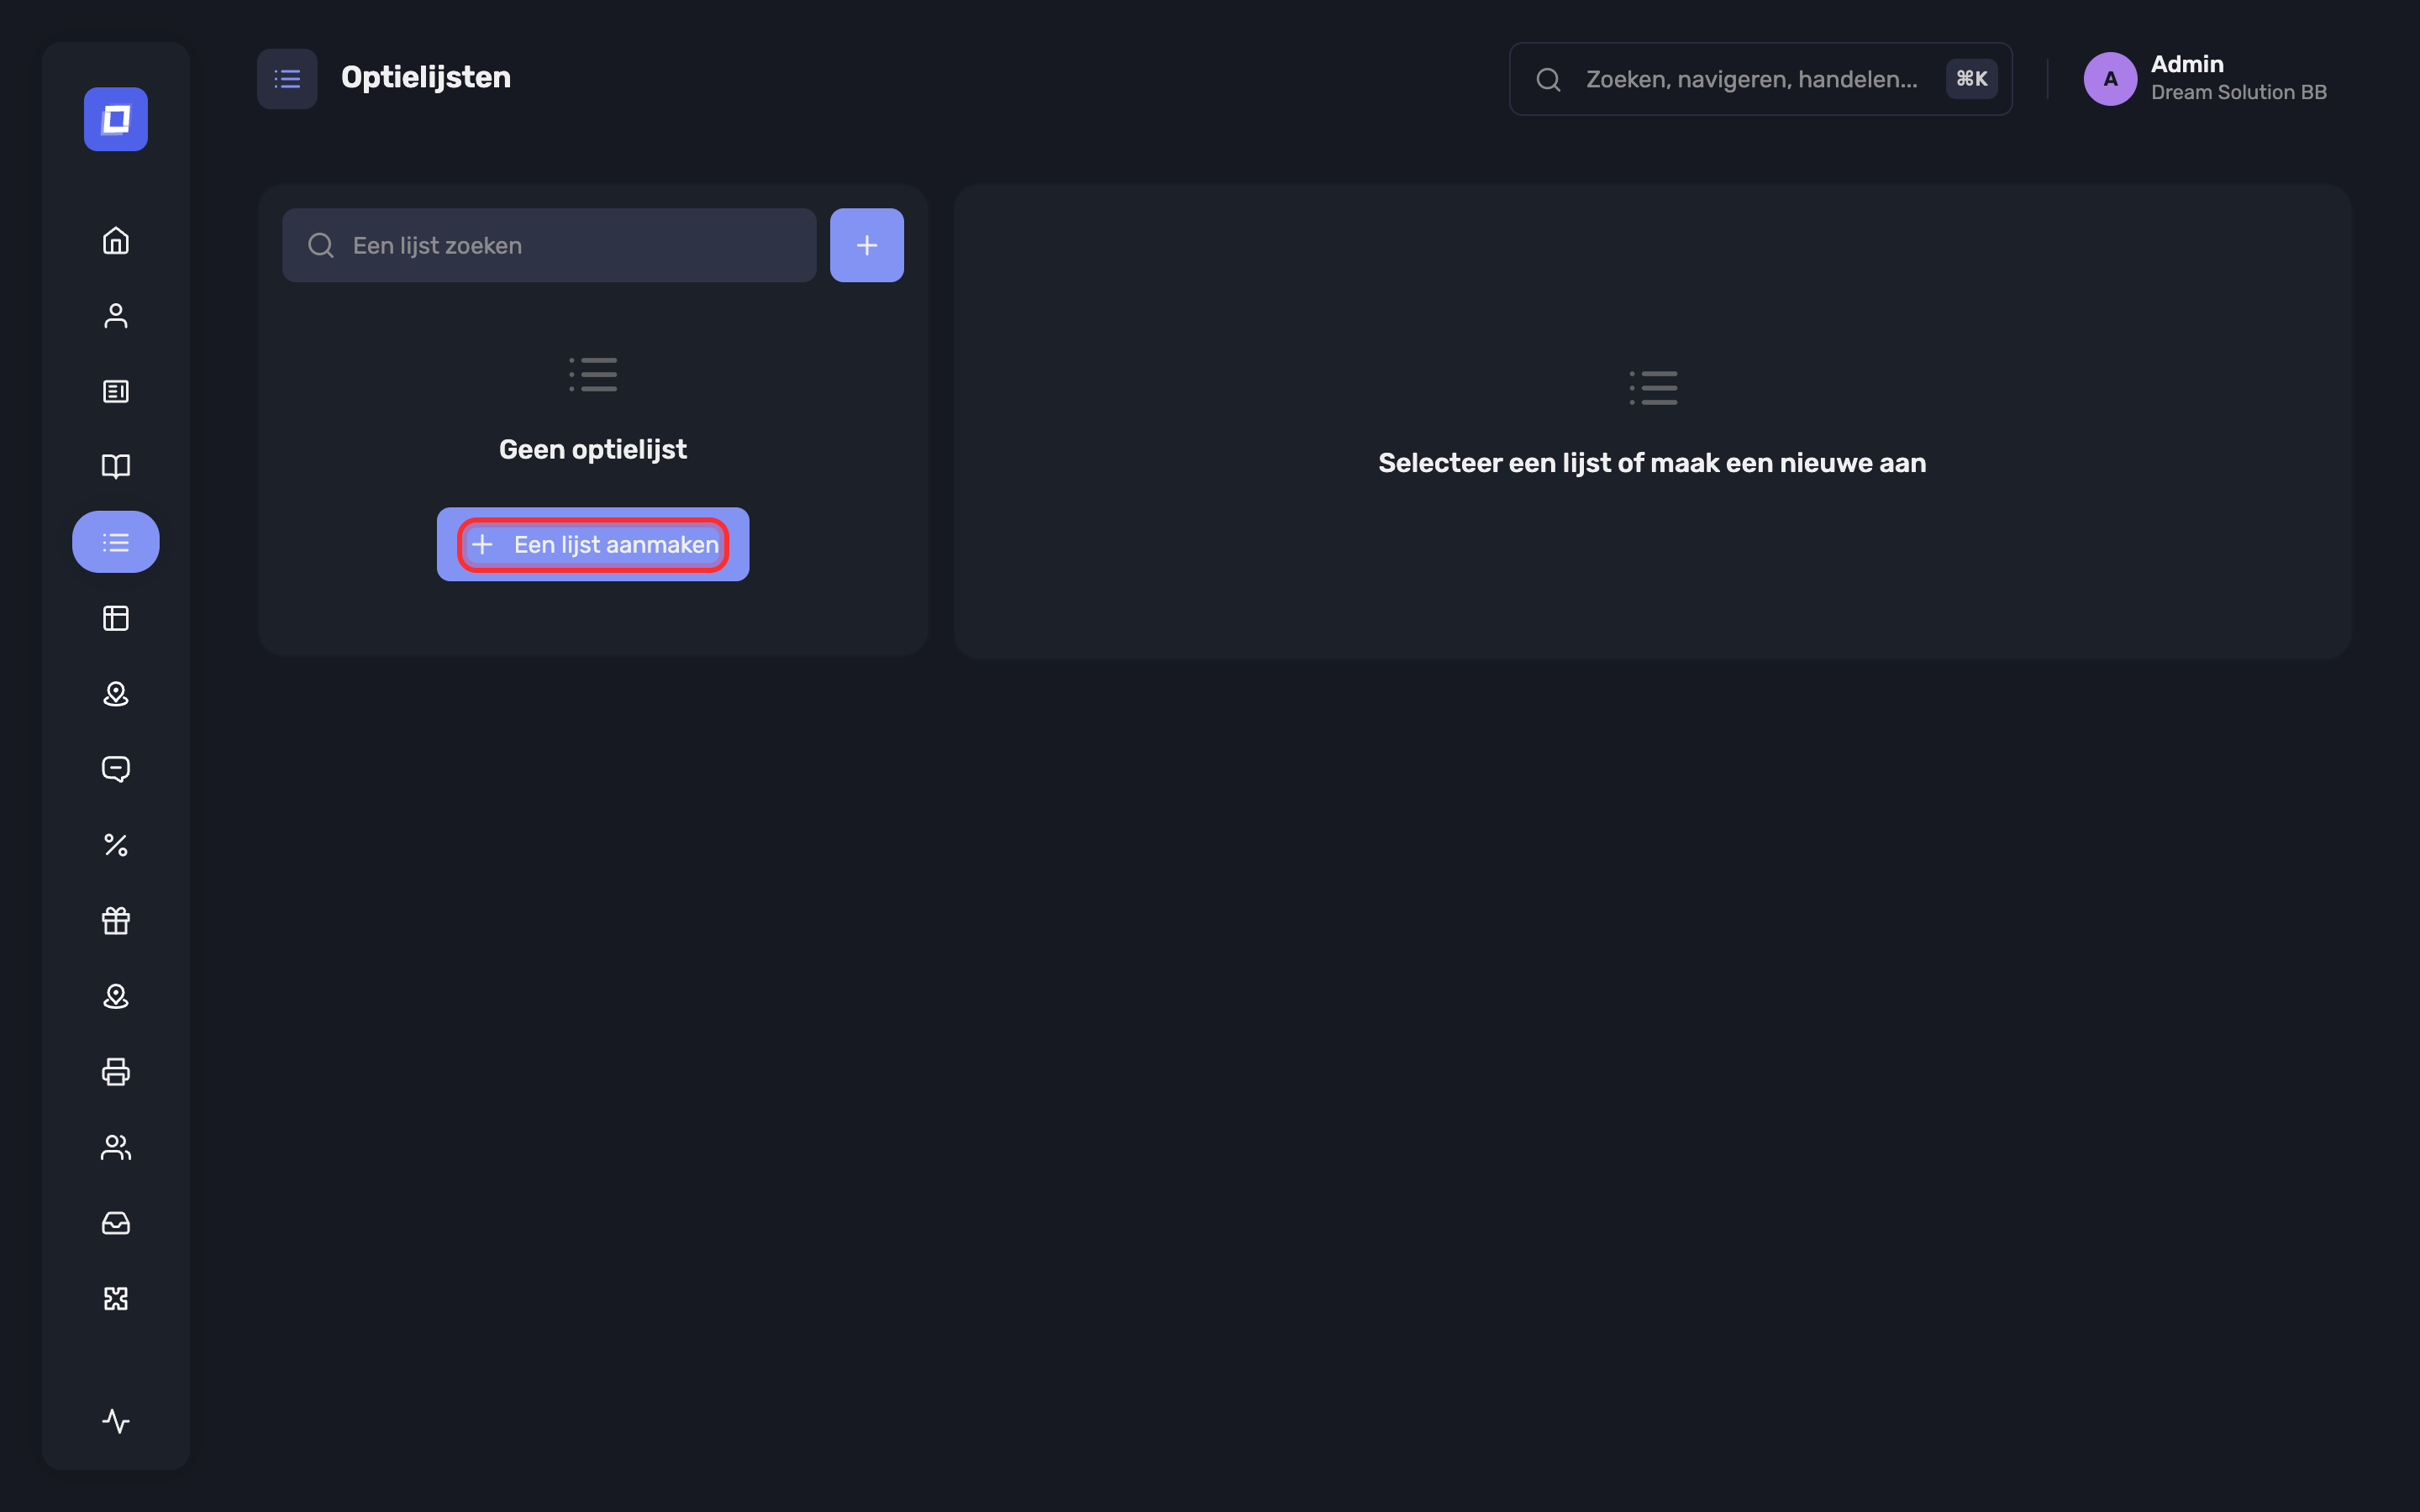This screenshot has height=1512, width=2420.
Task: Click the plus button next to list search
Action: (867, 245)
